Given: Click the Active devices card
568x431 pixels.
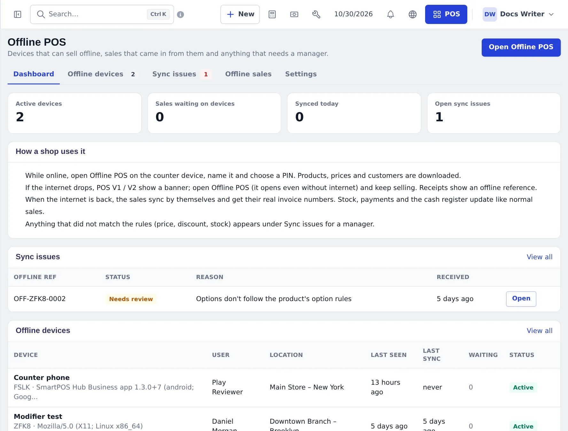Looking at the screenshot, I should tap(74, 113).
